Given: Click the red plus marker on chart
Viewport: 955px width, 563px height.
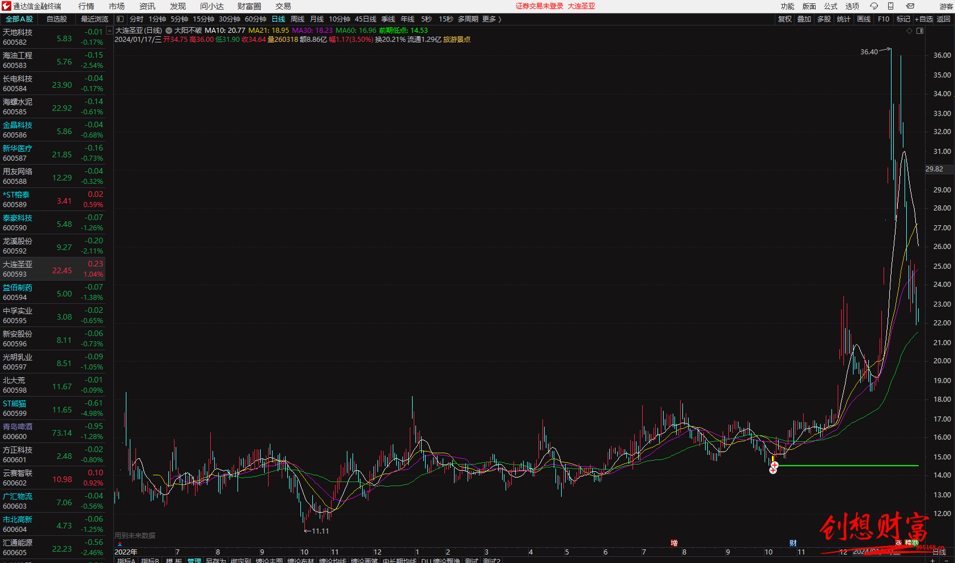Looking at the screenshot, I should tap(774, 466).
